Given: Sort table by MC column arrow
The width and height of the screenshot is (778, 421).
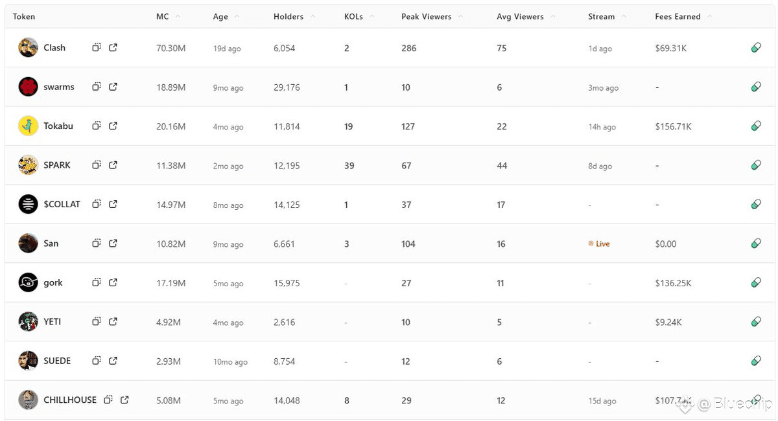Looking at the screenshot, I should click(178, 16).
